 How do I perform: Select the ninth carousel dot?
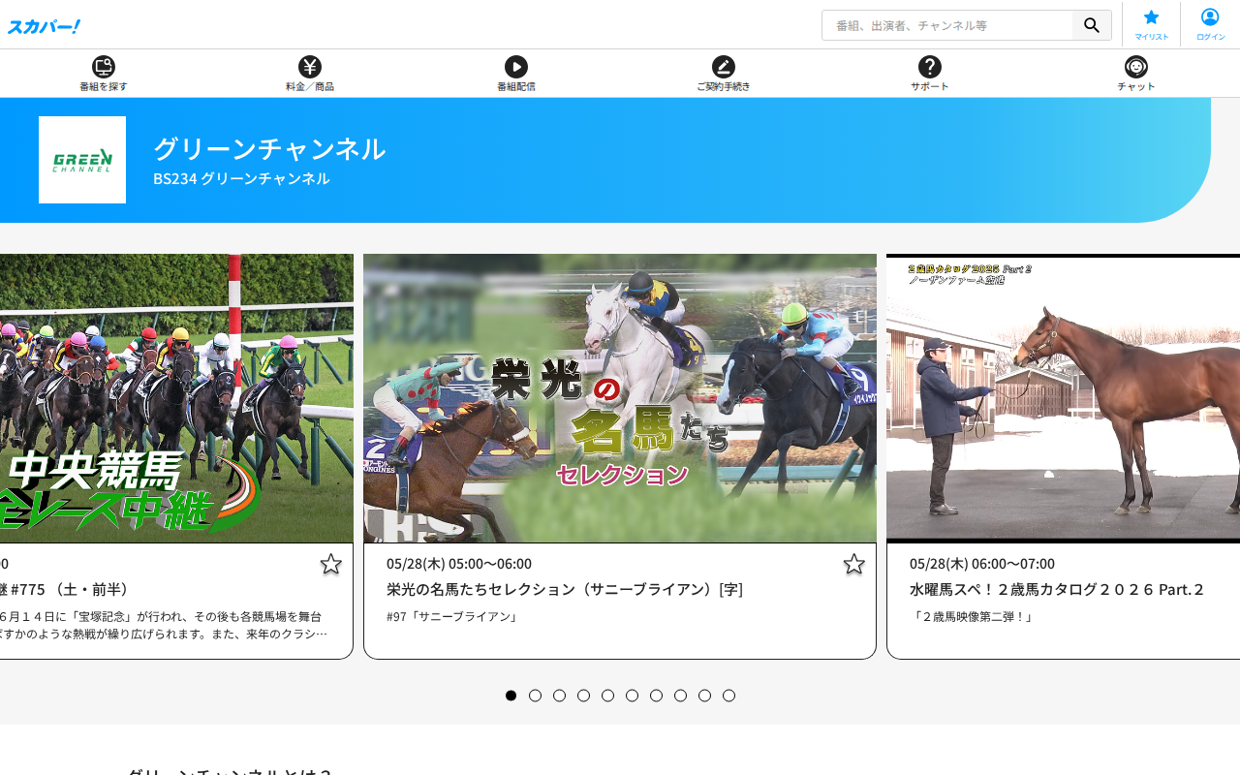pos(705,696)
